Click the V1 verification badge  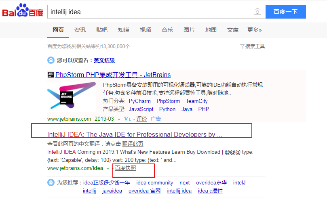[127, 119]
